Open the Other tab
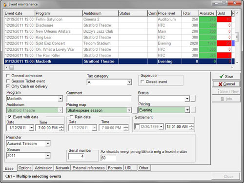This screenshot has height=183, width=244. pyautogui.click(x=144, y=168)
